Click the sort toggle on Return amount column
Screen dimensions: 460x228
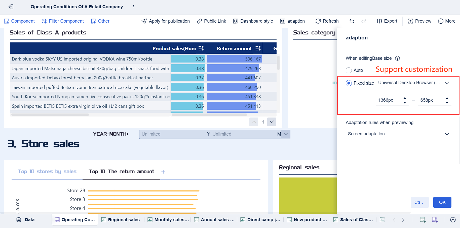(x=257, y=48)
